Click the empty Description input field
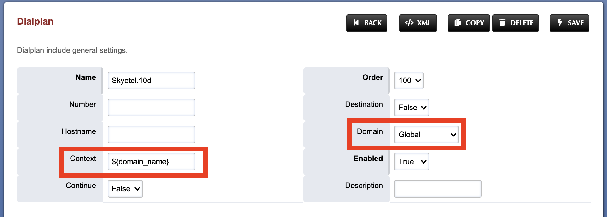Screen dimensions: 607x217 [438, 189]
